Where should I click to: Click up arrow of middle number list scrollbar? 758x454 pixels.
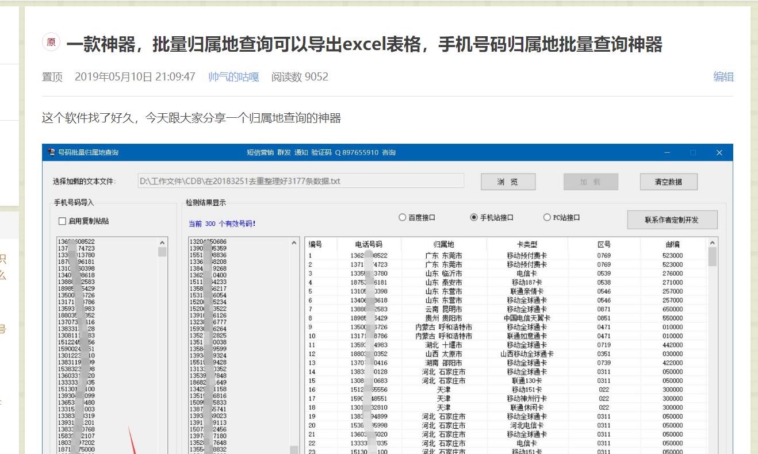[x=294, y=243]
